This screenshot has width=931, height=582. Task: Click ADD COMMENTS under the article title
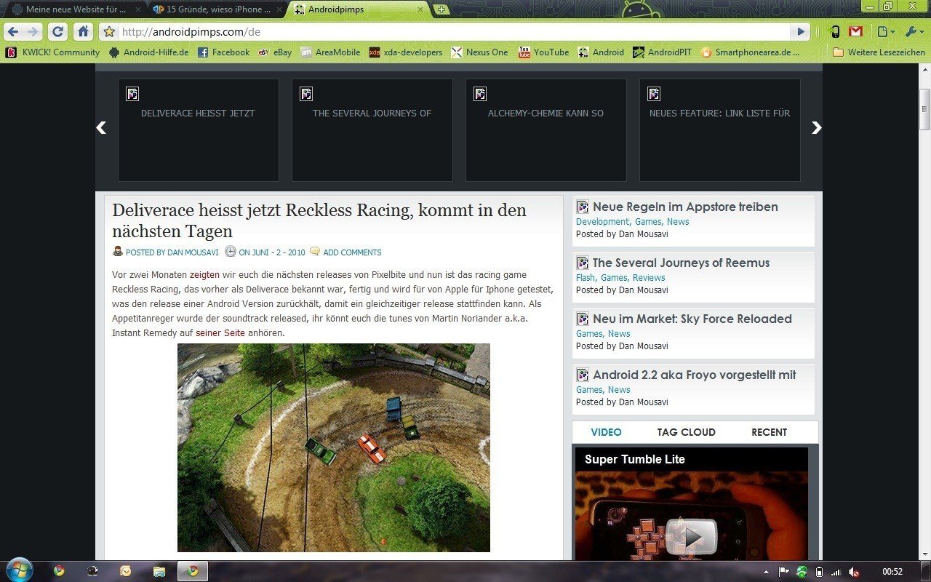(352, 252)
